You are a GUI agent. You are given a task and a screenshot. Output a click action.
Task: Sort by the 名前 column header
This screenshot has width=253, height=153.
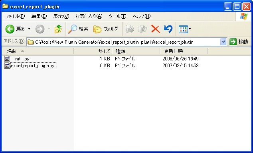[38, 51]
